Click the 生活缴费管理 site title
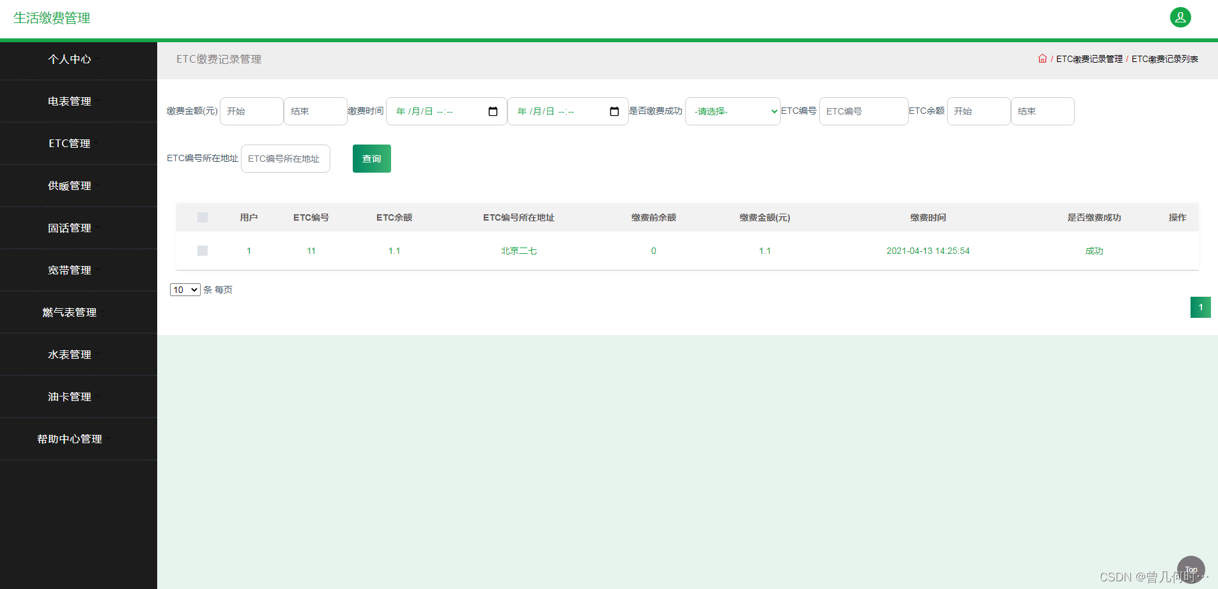Image resolution: width=1218 pixels, height=589 pixels. point(52,18)
